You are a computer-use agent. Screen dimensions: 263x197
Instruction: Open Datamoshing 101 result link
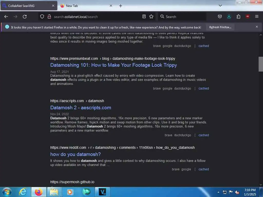[x=114, y=65]
